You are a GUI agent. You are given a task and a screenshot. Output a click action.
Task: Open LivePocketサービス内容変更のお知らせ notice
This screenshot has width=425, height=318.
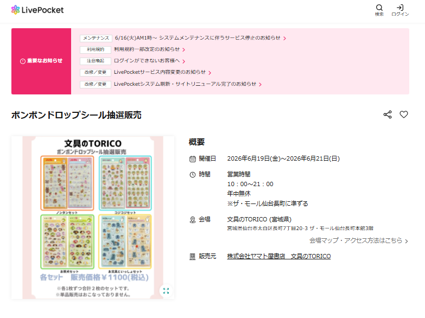pyautogui.click(x=160, y=72)
